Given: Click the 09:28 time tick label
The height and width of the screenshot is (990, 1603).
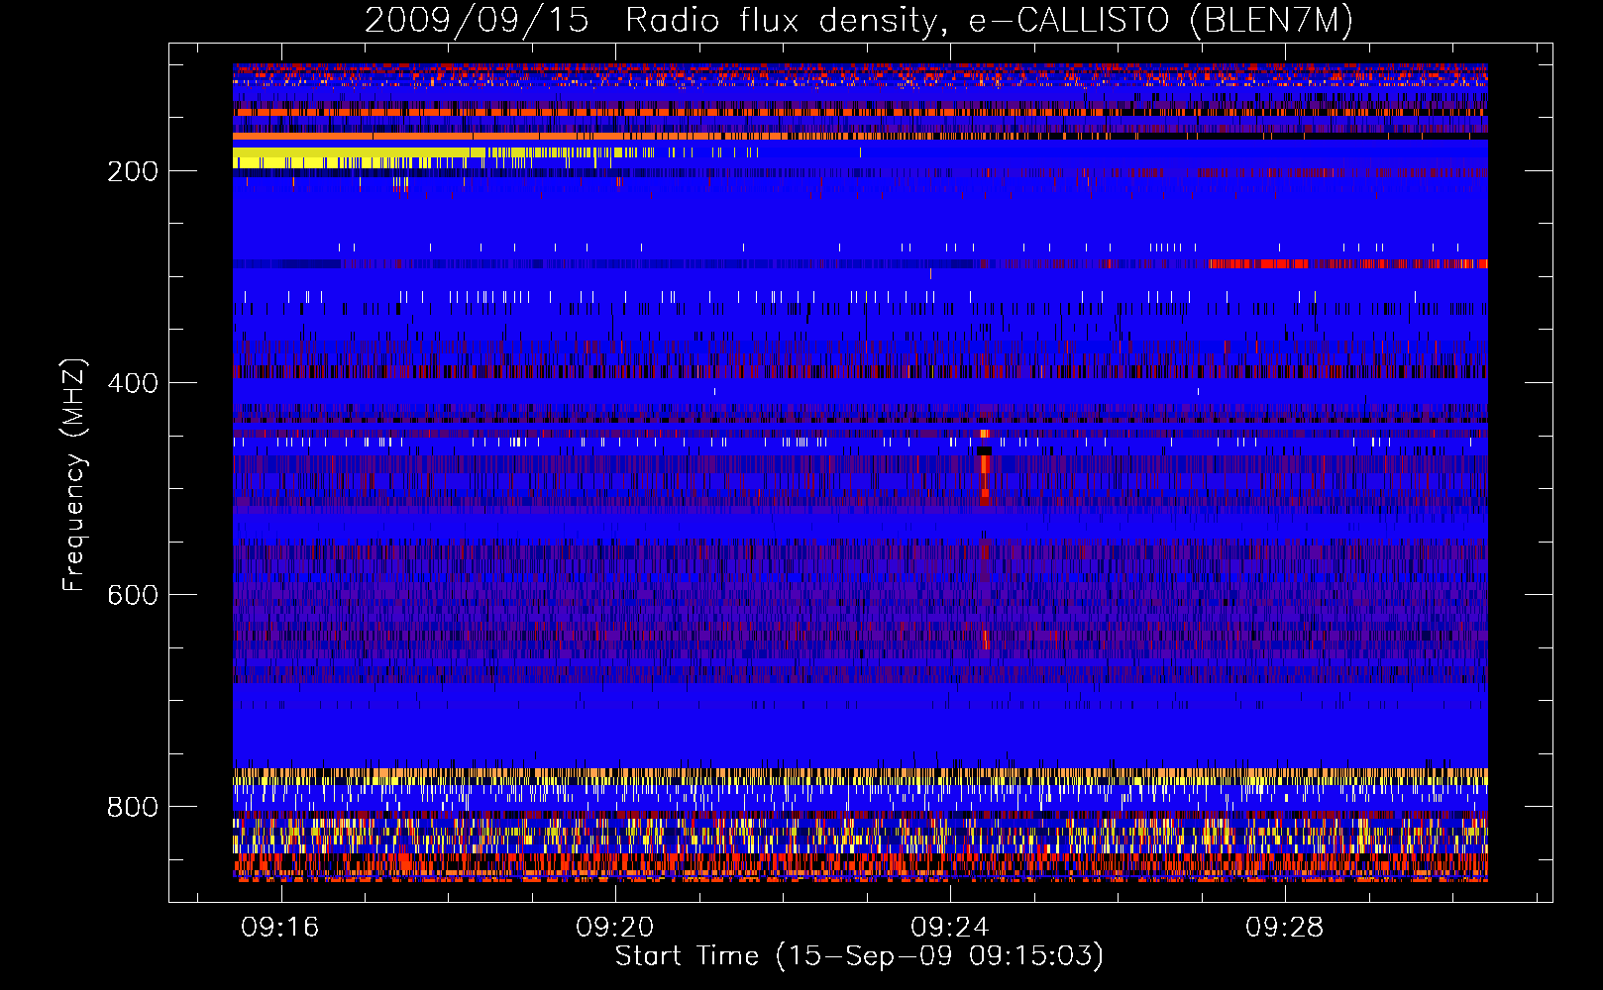Looking at the screenshot, I should (1285, 927).
